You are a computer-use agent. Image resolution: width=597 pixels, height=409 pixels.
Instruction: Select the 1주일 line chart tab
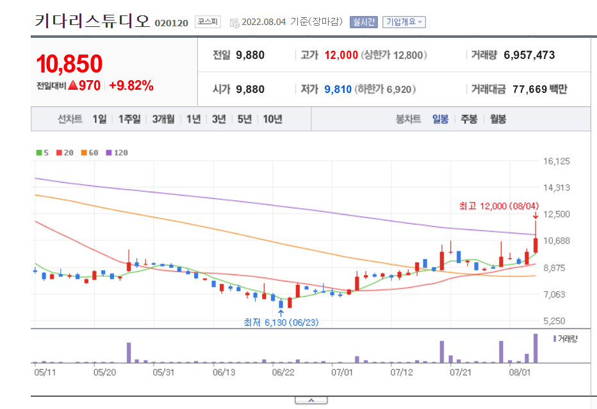[129, 119]
